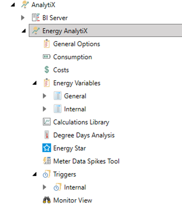Click the Energy Star blue star icon

pyautogui.click(x=47, y=148)
